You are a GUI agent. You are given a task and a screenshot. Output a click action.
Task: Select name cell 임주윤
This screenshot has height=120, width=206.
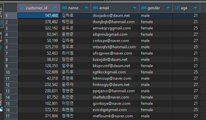(x=75, y=66)
